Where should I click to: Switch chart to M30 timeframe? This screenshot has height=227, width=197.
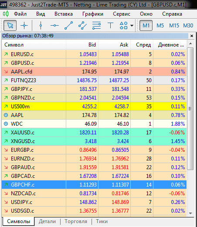click(x=188, y=26)
